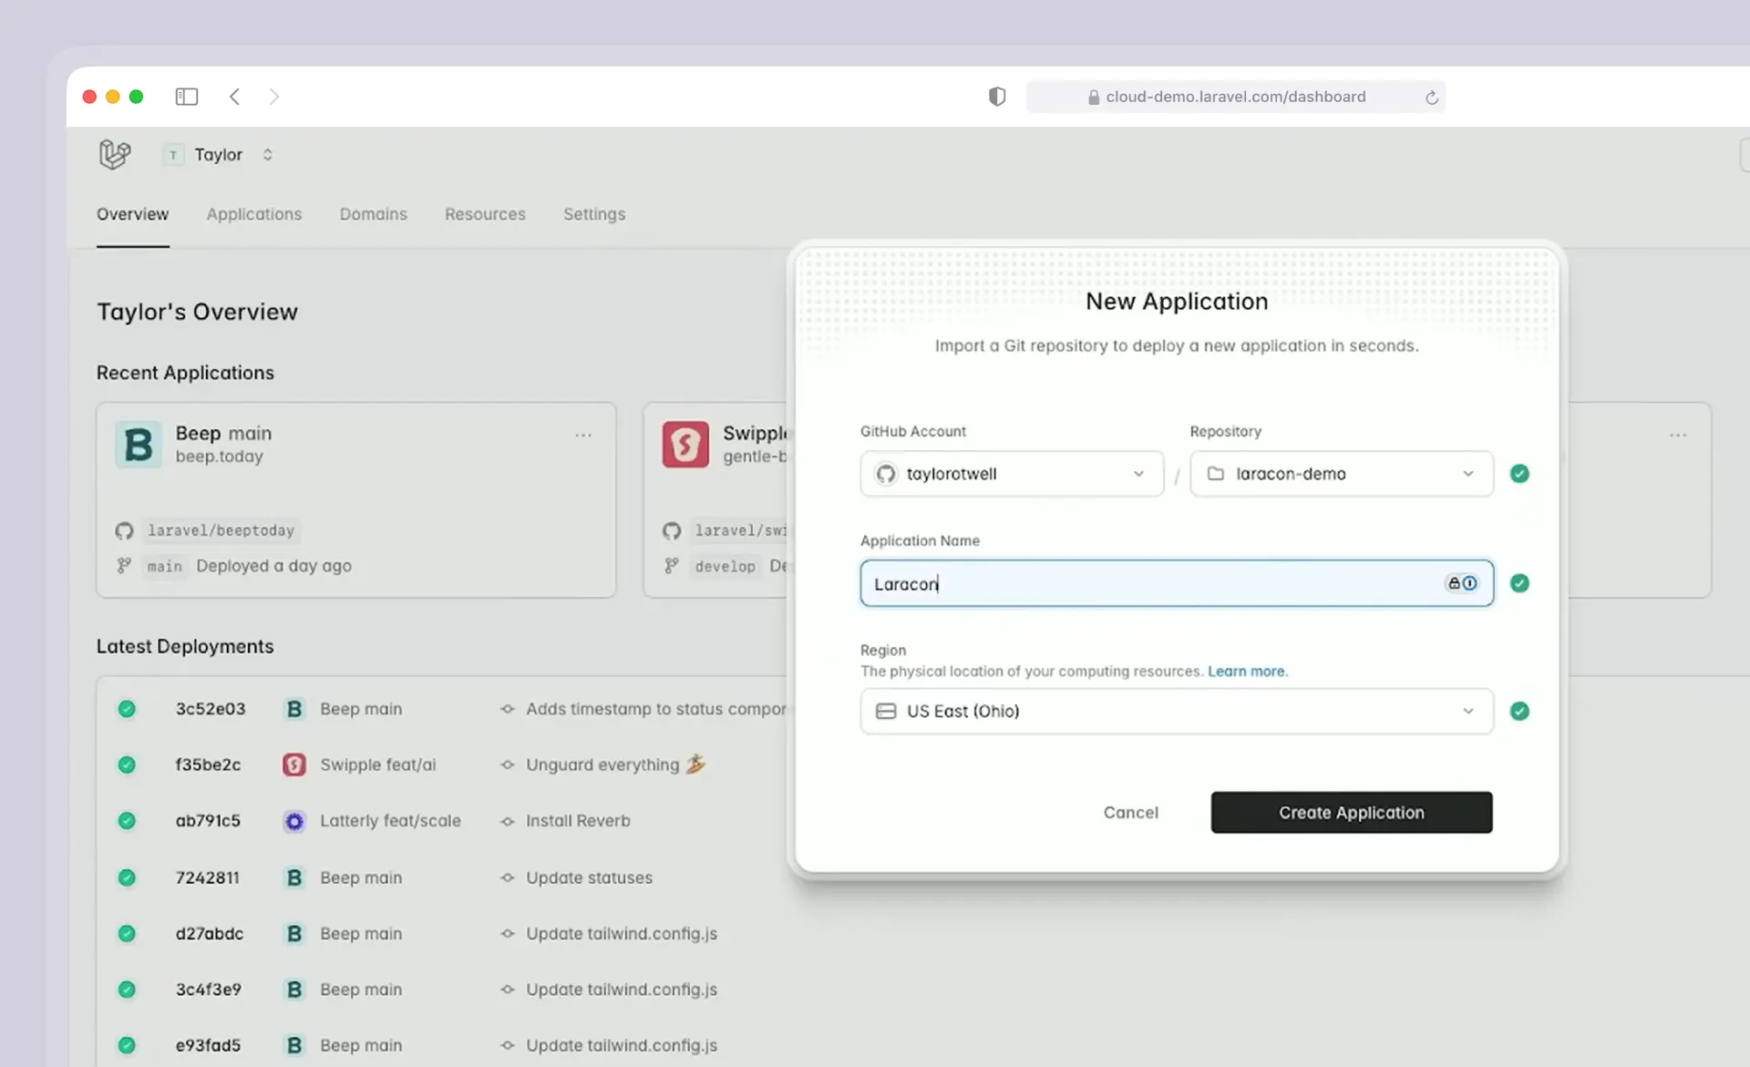Click the Beep app B logo card icon
1750x1067 pixels.
coord(139,444)
